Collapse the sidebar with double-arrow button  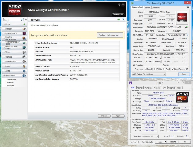coord(26,20)
